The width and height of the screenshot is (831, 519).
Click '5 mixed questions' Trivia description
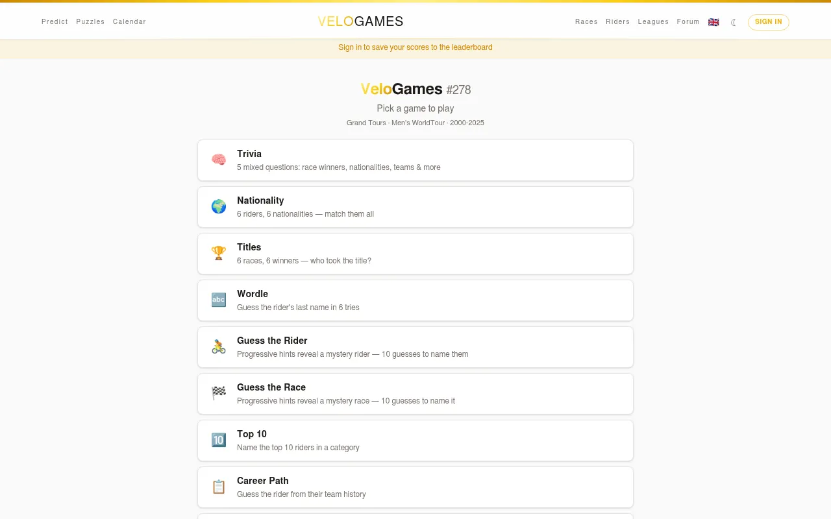tap(339, 167)
